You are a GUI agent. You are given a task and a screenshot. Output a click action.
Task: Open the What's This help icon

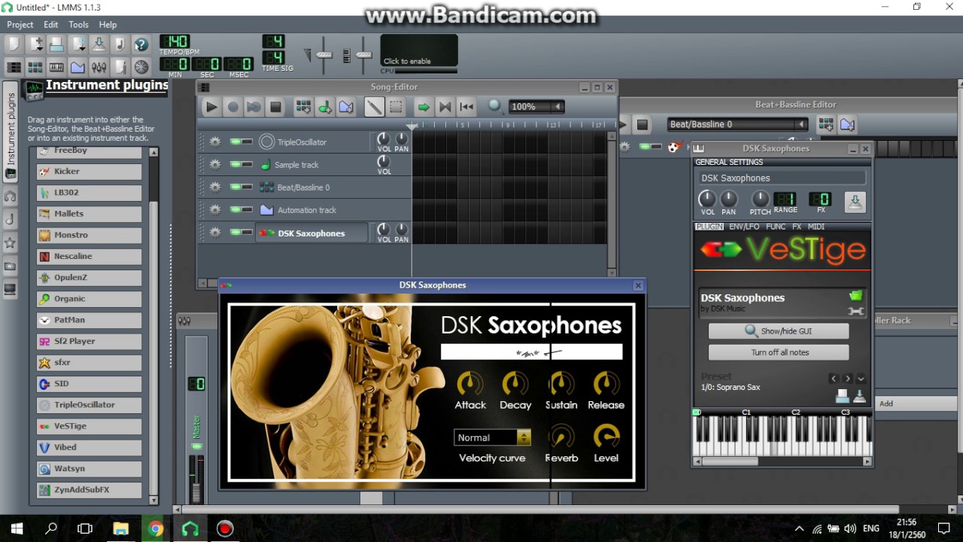(141, 45)
